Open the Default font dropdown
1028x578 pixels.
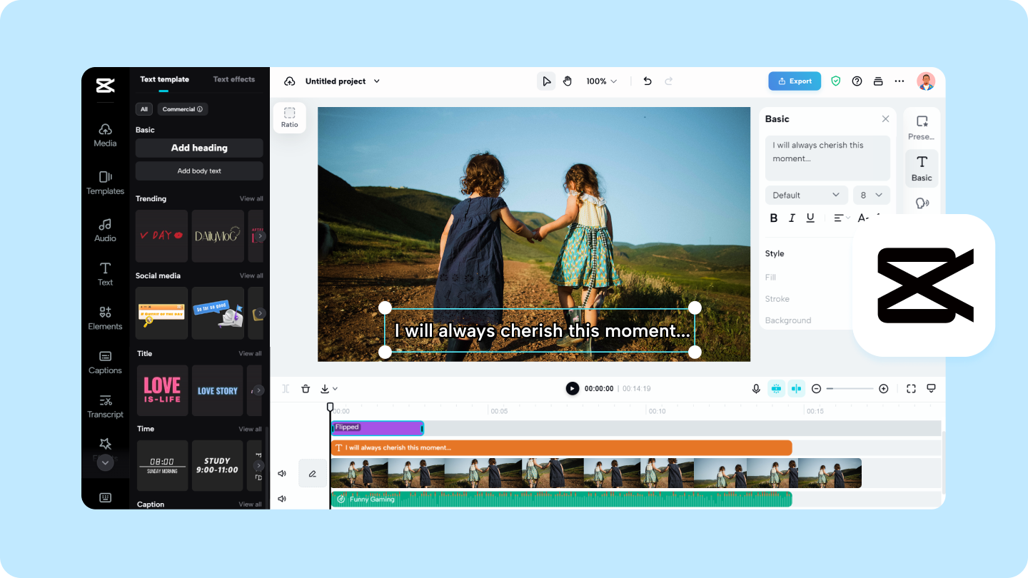tap(807, 195)
